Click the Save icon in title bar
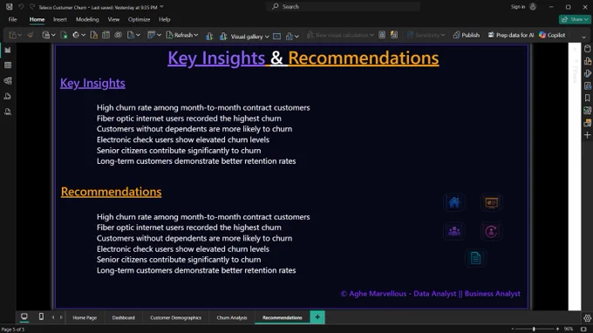Screen dimensions: 593x333 click(x=9, y=7)
